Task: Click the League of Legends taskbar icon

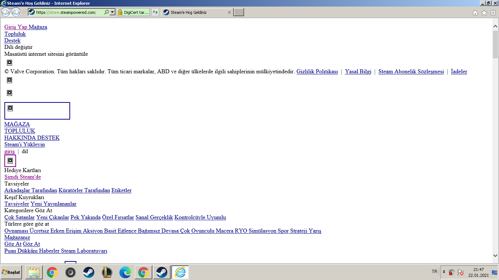Action: 107,272
